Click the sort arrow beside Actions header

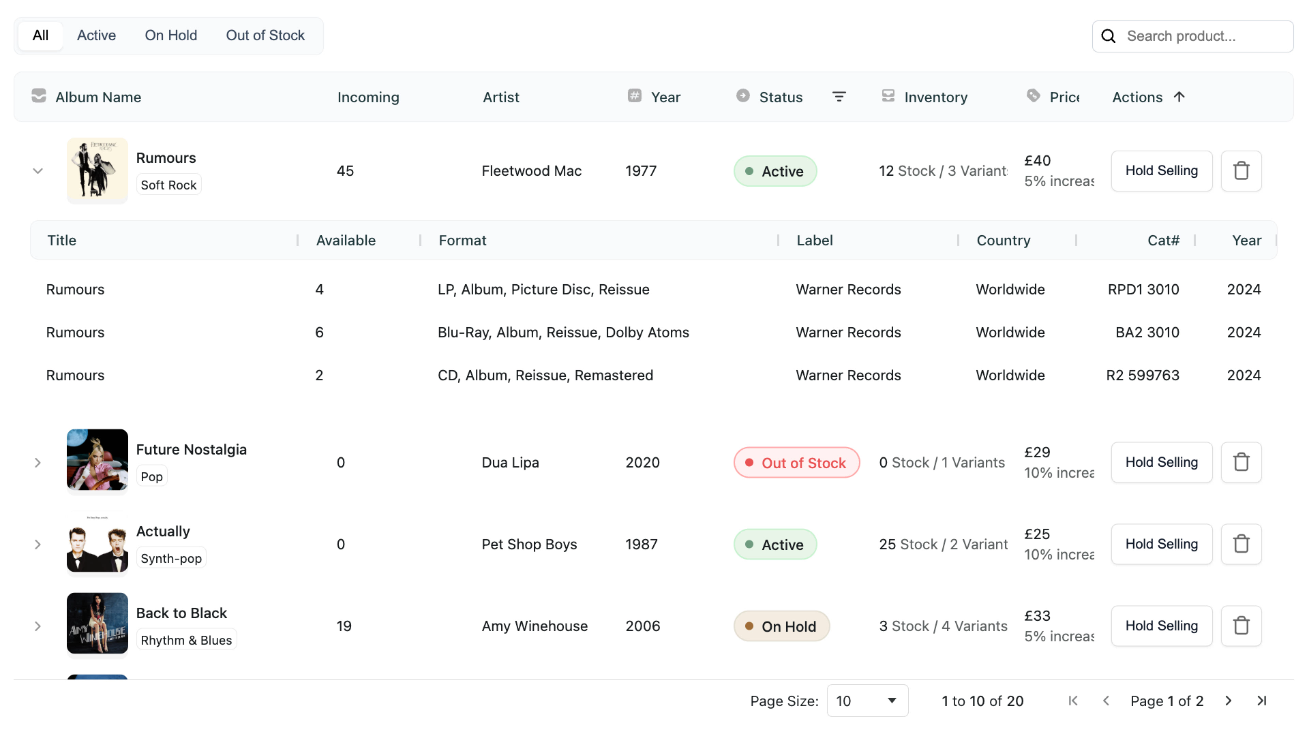[1179, 97]
